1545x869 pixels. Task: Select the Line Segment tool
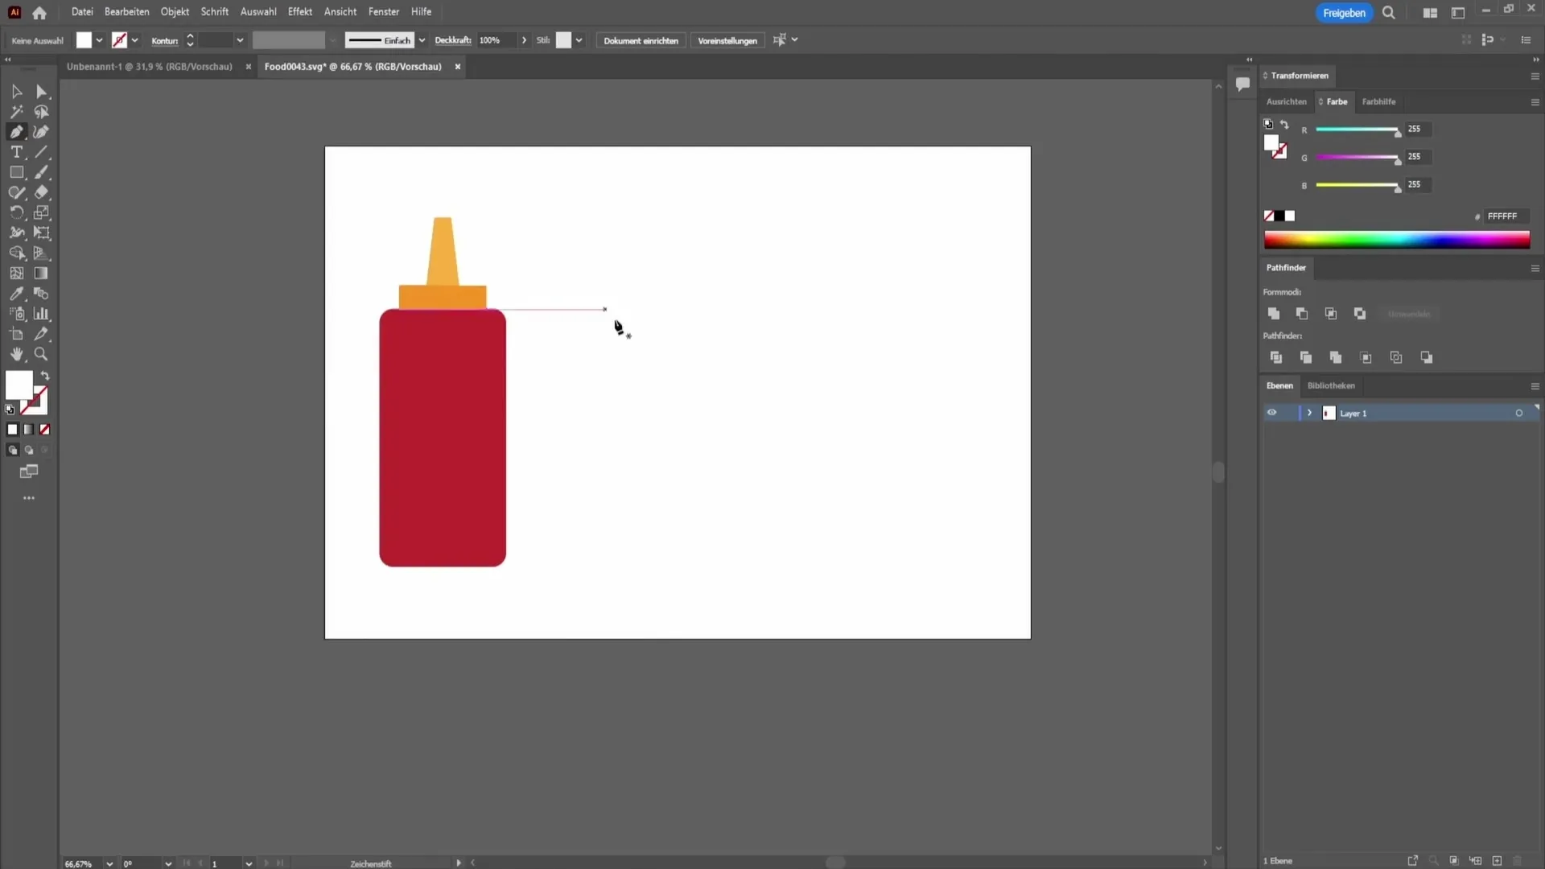[x=41, y=152]
